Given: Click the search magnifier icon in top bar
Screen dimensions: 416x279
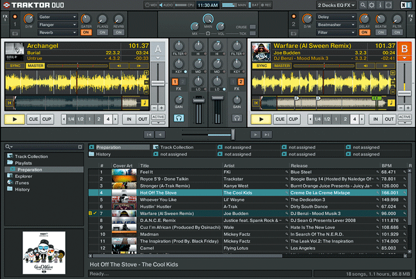Looking at the screenshot, I should click(363, 5).
